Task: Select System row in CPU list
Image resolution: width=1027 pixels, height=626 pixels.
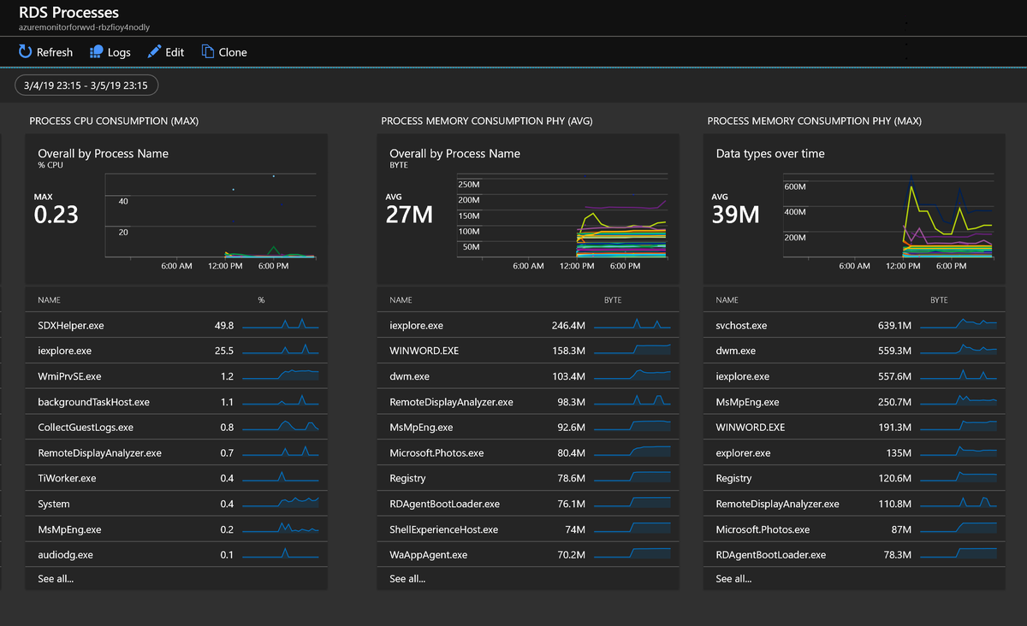Action: tap(176, 504)
